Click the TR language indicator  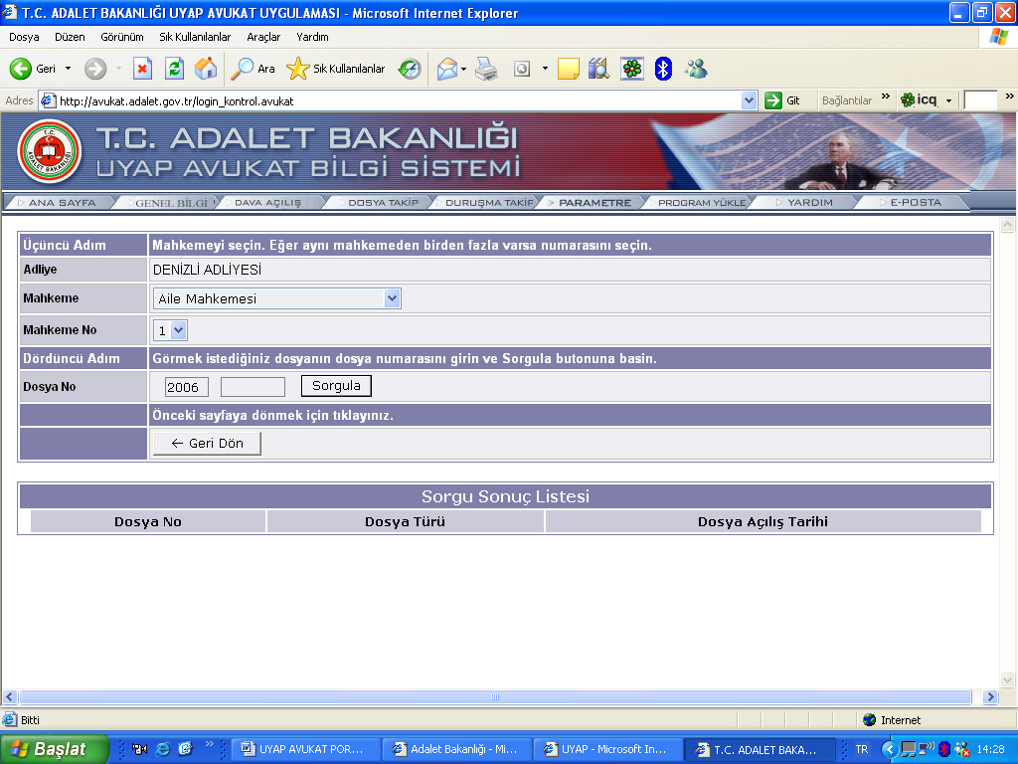[x=862, y=749]
